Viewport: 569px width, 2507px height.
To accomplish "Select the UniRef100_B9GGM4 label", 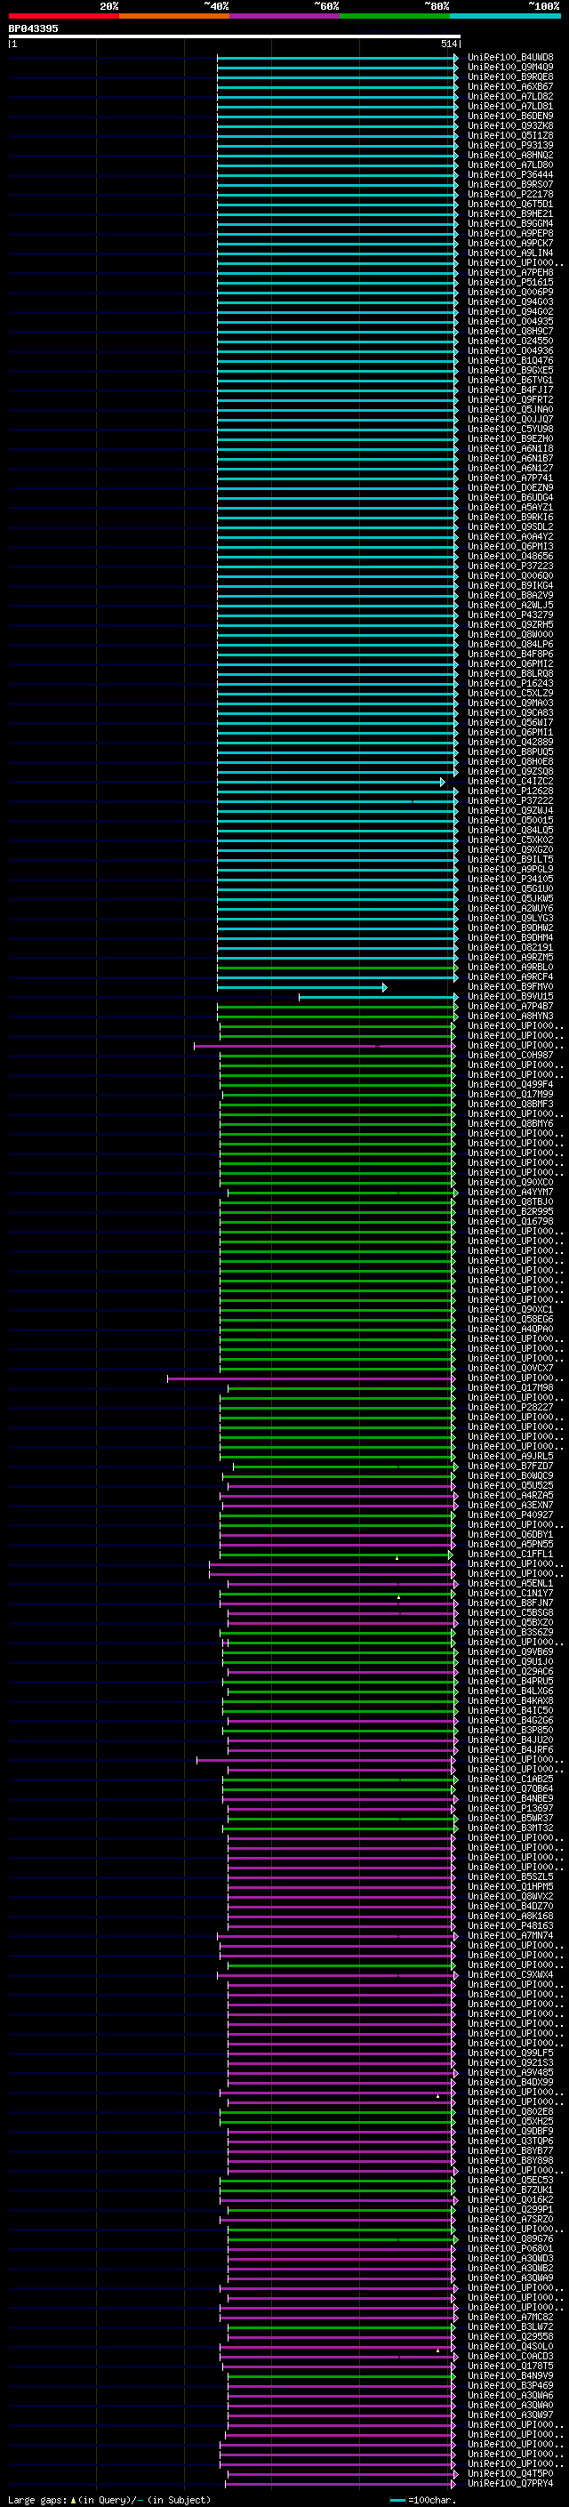I will 510,224.
